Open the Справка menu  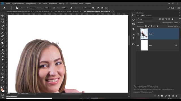pyautogui.click(x=88, y=4)
